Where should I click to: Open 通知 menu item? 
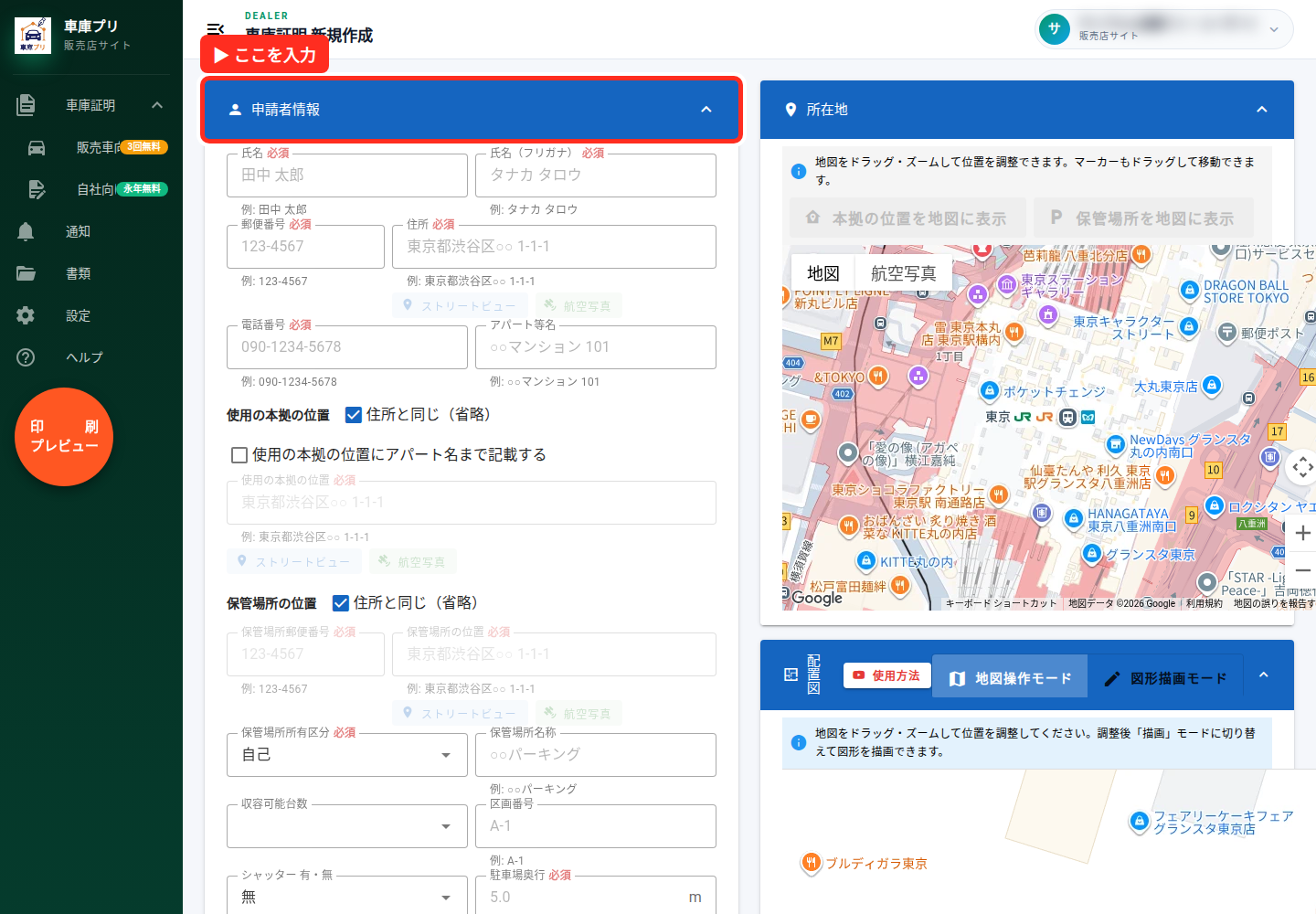coord(91,231)
